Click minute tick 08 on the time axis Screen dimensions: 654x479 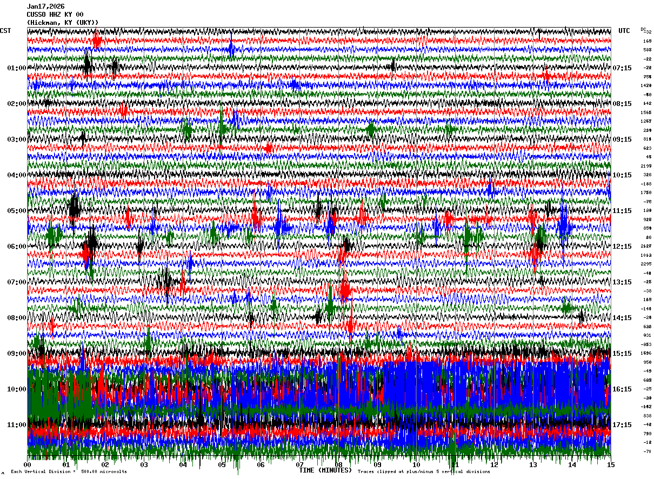point(339,465)
